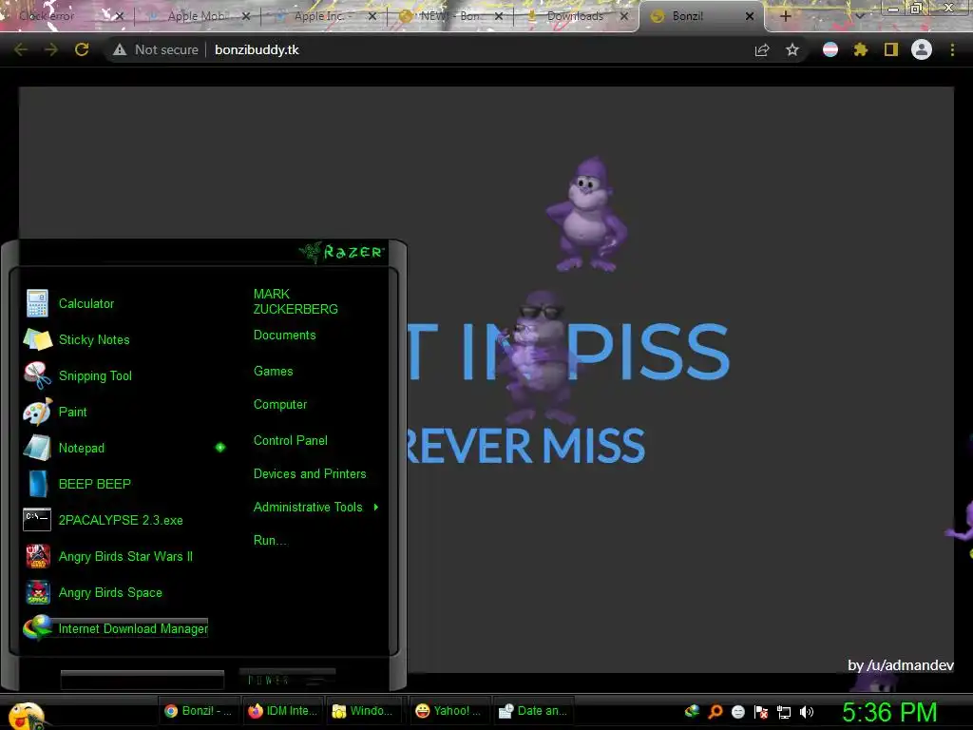Click the emoji Start button orb
Image resolution: width=973 pixels, height=730 pixels.
(x=26, y=715)
